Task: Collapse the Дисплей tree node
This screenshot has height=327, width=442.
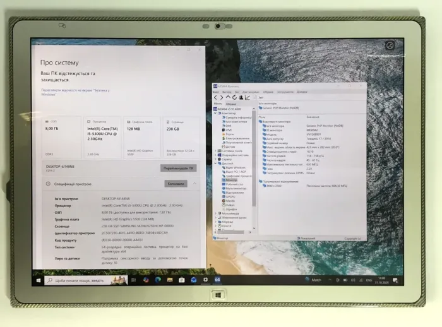Action: (x=216, y=163)
